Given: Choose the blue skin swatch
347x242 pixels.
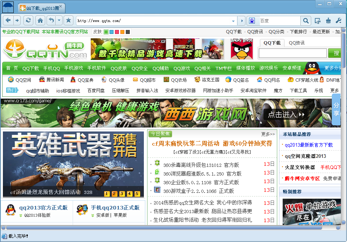Looking at the screenshot, I should (112, 32).
